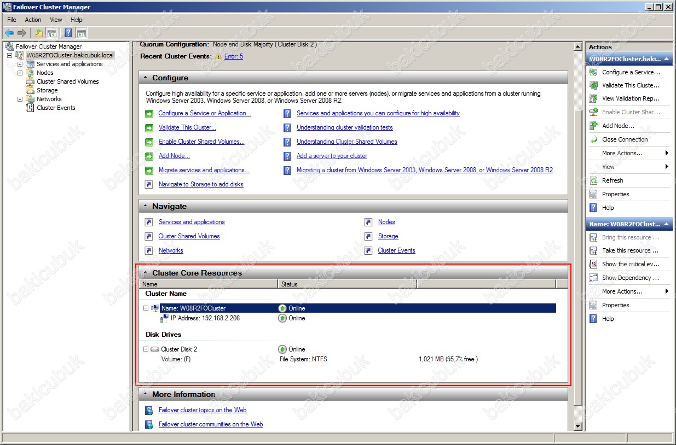Click the Back arrow toolbar icon

click(9, 33)
